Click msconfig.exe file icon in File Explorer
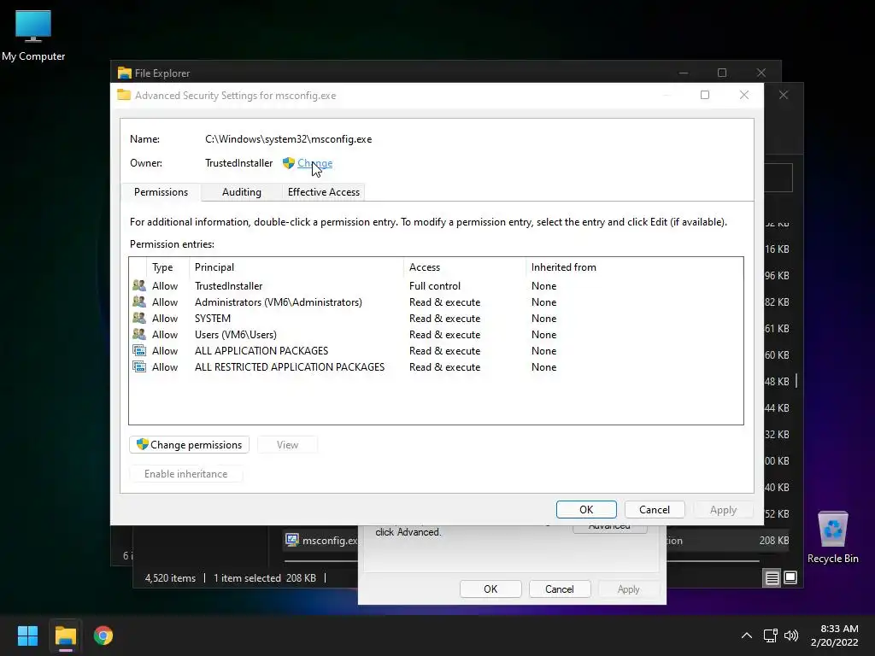The height and width of the screenshot is (656, 875). click(292, 540)
